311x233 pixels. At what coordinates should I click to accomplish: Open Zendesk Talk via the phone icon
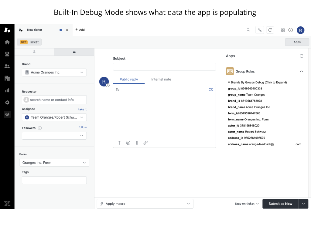(x=260, y=30)
